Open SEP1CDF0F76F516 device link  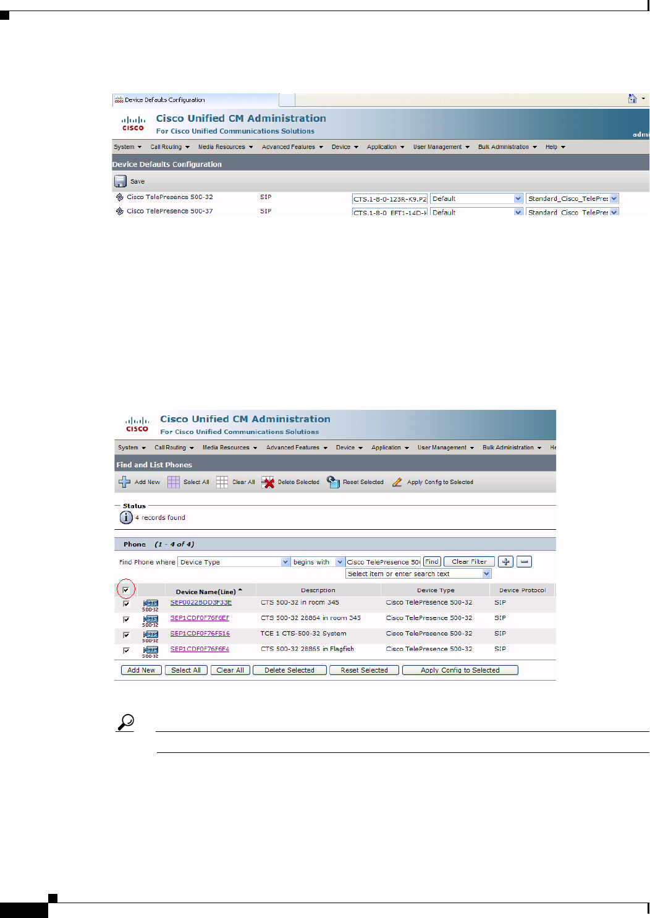click(200, 634)
